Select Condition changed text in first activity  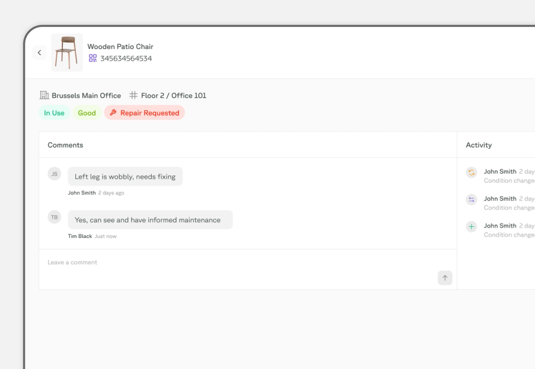509,181
